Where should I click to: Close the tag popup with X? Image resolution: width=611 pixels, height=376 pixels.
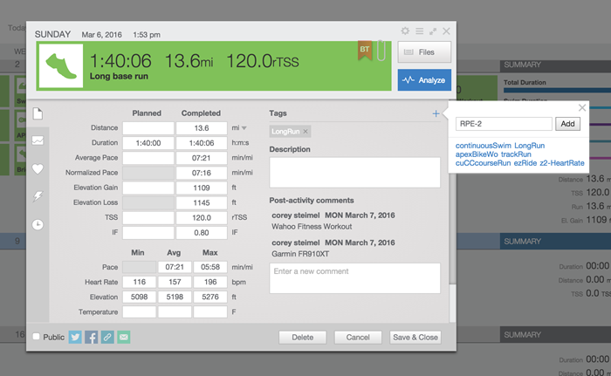click(x=582, y=108)
